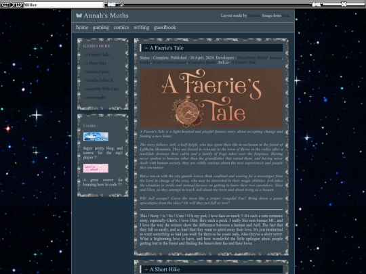Open the writing section

point(141,28)
